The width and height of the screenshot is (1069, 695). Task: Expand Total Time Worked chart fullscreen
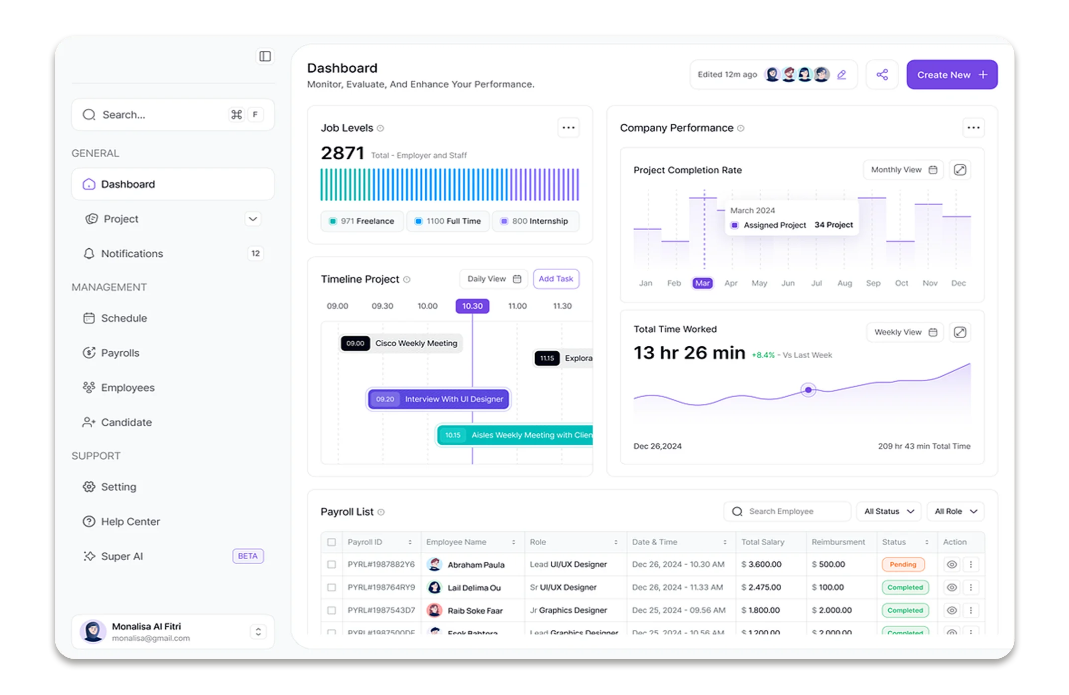[x=959, y=332]
